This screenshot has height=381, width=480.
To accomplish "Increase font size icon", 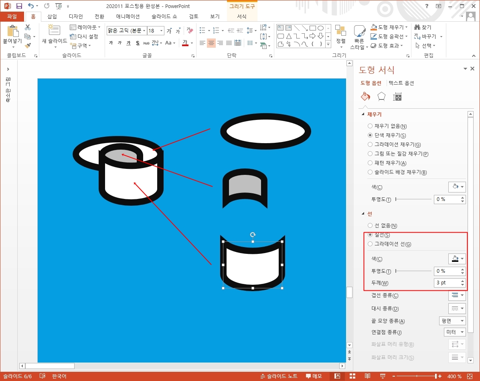I will tap(169, 30).
